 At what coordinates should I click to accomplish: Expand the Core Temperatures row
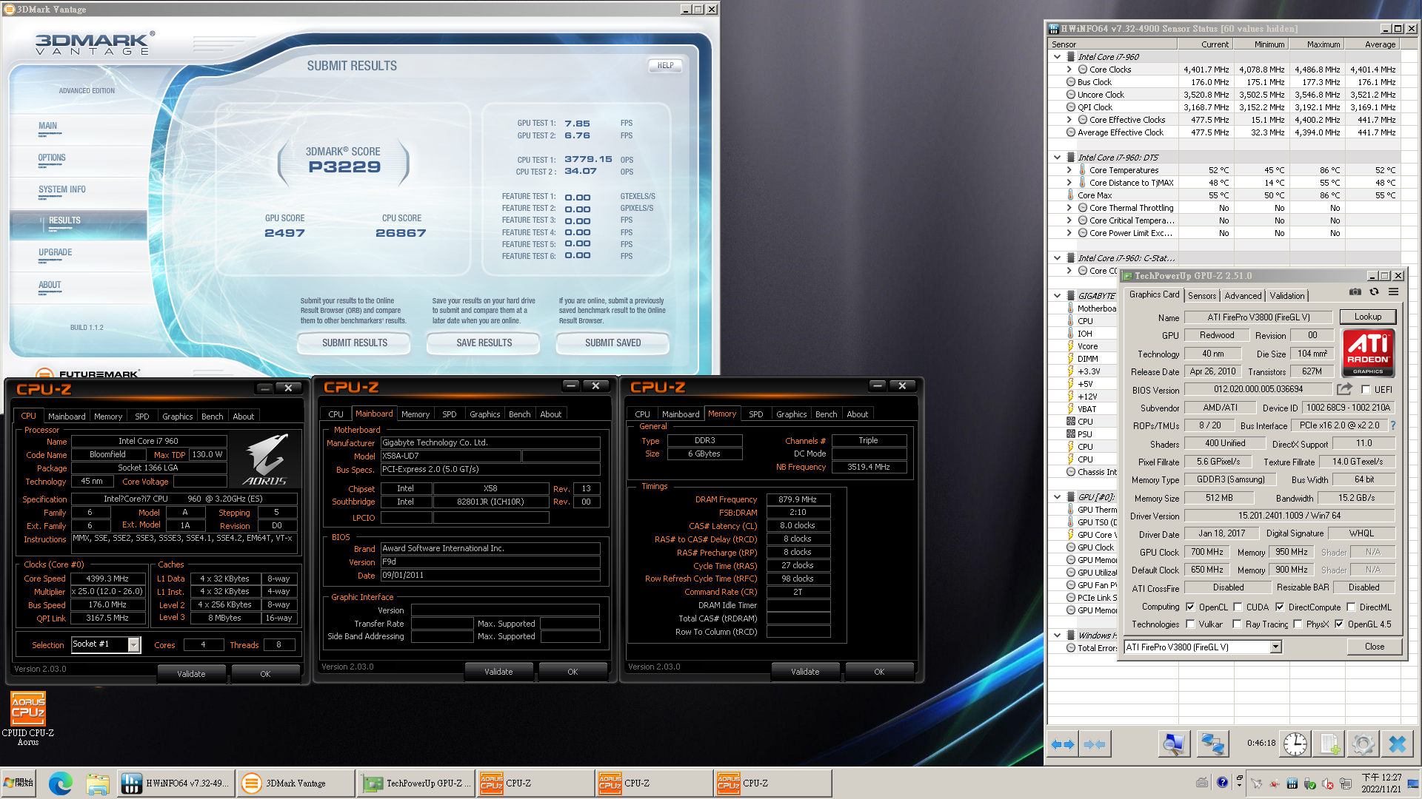click(1069, 170)
